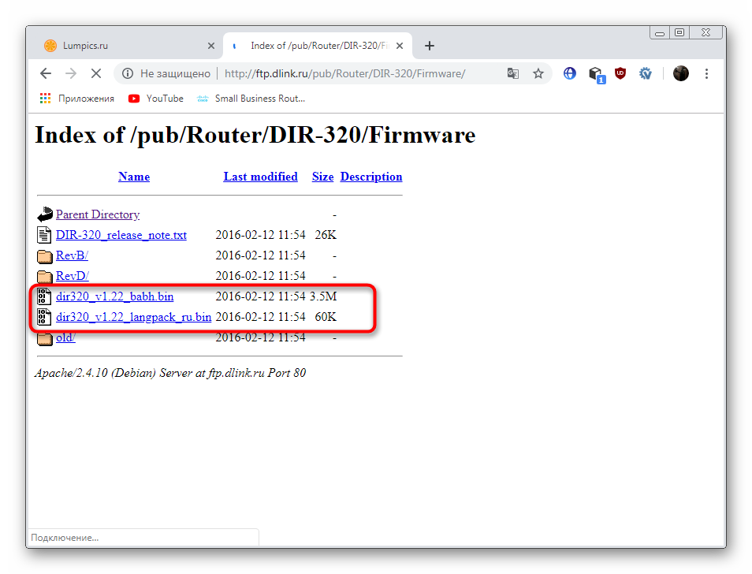Download dir320_v1.22_langpack_ru.bin file
The width and height of the screenshot is (752, 574).
[133, 317]
